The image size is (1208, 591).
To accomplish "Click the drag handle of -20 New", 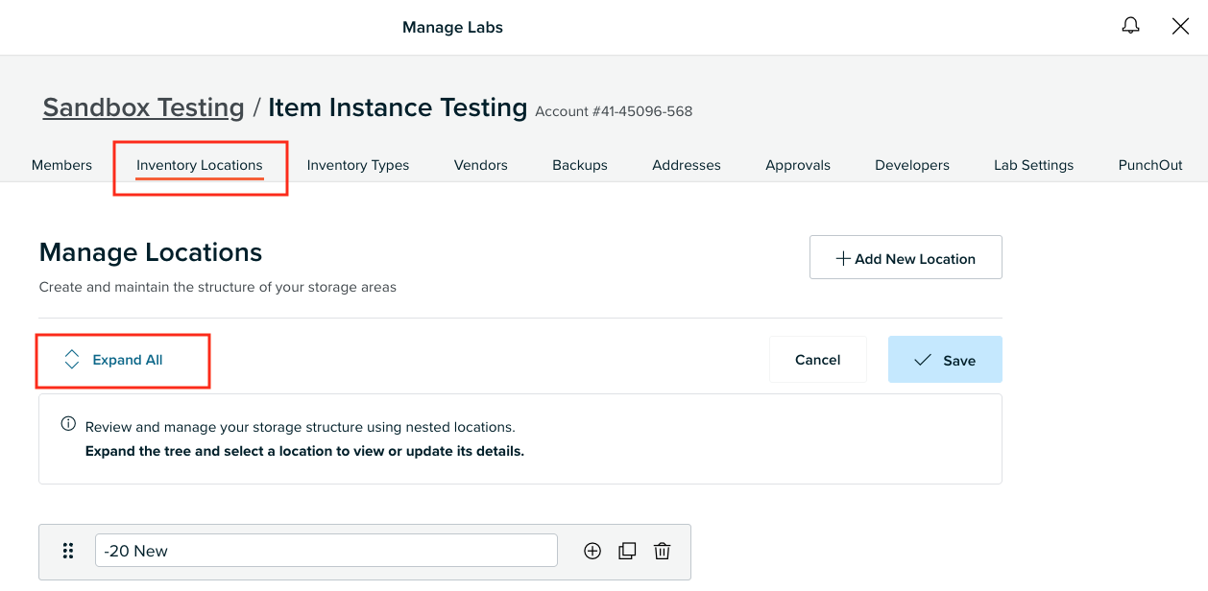I will click(x=68, y=551).
